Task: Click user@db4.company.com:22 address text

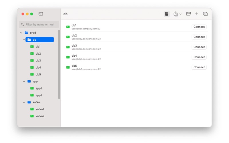Action: click(86, 59)
